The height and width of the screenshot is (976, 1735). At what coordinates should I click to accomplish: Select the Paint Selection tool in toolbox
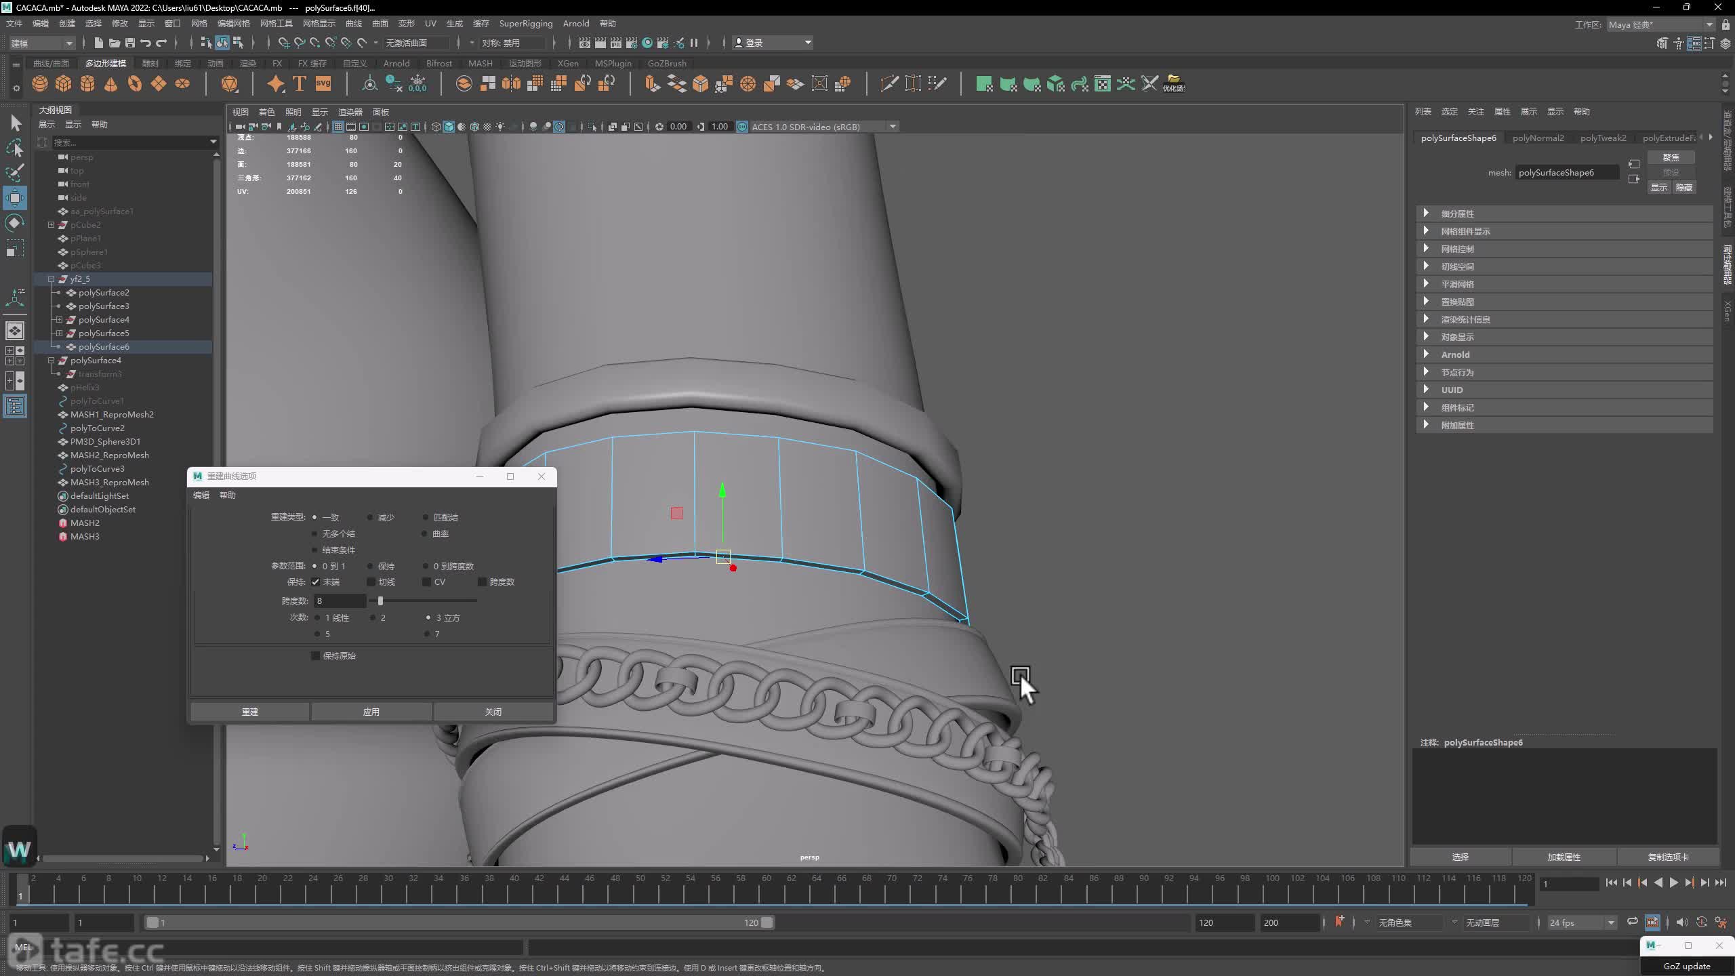[15, 172]
